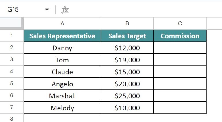Image resolution: width=222 pixels, height=122 pixels.
Task: Select the Sales Target header cell
Action: (127, 36)
